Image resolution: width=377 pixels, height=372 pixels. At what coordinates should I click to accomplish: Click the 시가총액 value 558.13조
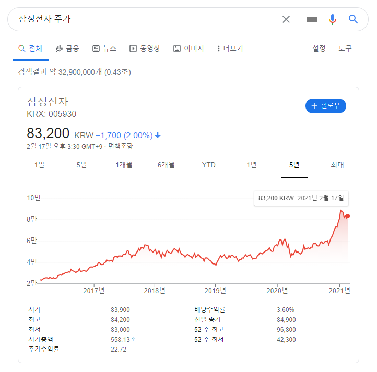point(123,339)
